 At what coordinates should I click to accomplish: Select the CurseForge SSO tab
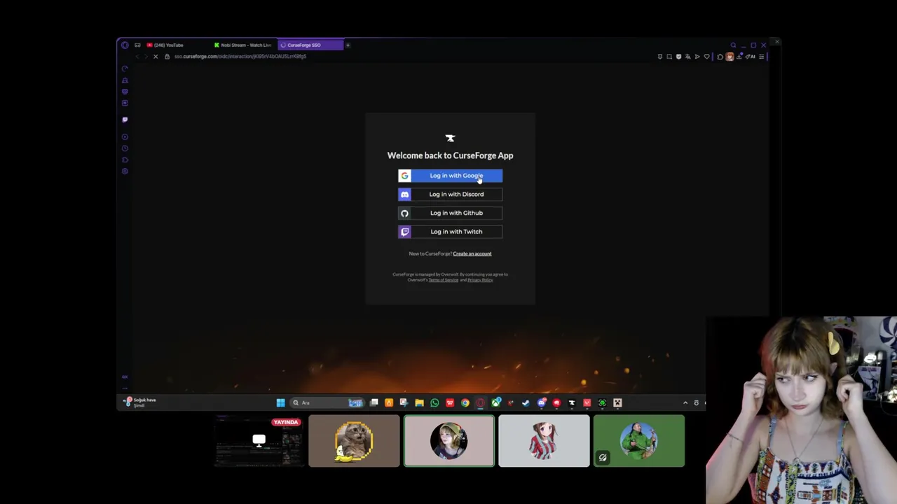point(311,45)
